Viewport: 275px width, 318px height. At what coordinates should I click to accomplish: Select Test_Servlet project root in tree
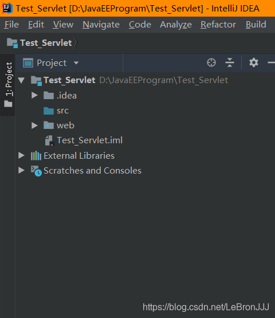pyautogui.click(x=69, y=80)
